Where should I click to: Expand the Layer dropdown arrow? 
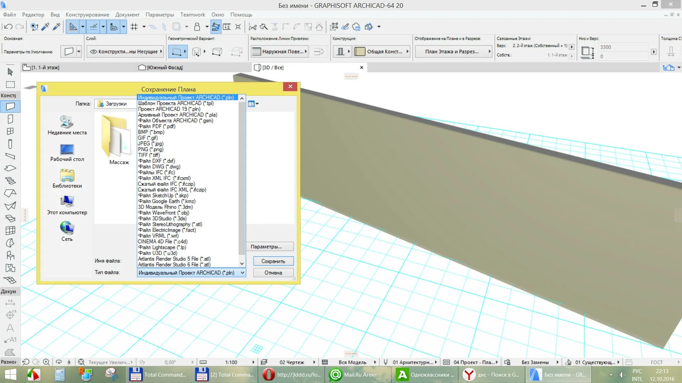[x=161, y=51]
